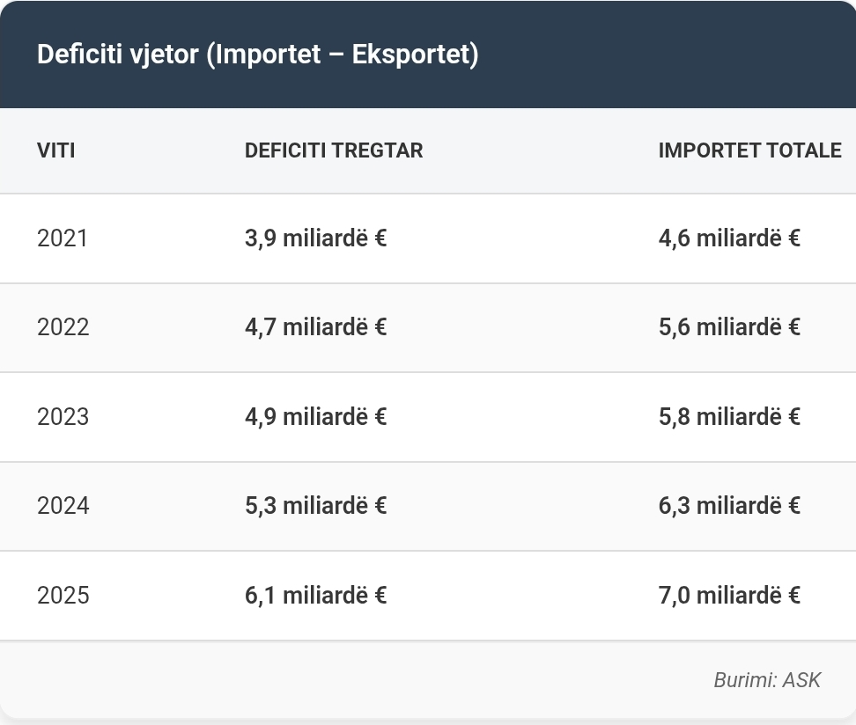Click the 5,6 miliardë € imports value

click(x=729, y=327)
